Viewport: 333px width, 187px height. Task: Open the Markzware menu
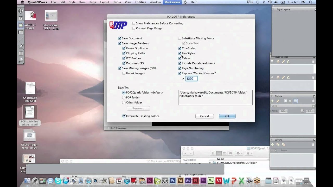(x=172, y=2)
